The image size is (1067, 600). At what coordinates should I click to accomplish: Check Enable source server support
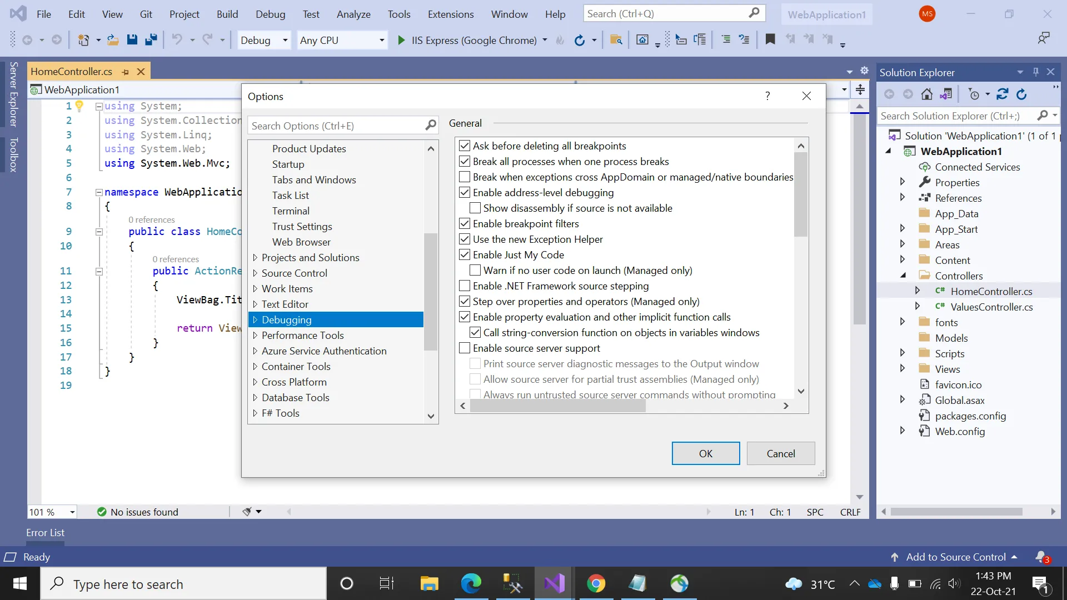(465, 348)
